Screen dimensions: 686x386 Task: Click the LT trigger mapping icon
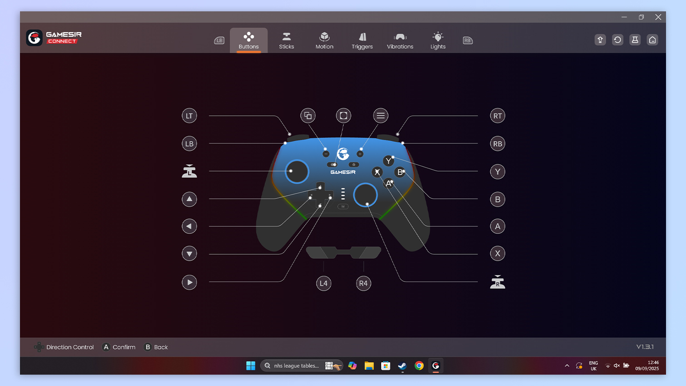189,116
